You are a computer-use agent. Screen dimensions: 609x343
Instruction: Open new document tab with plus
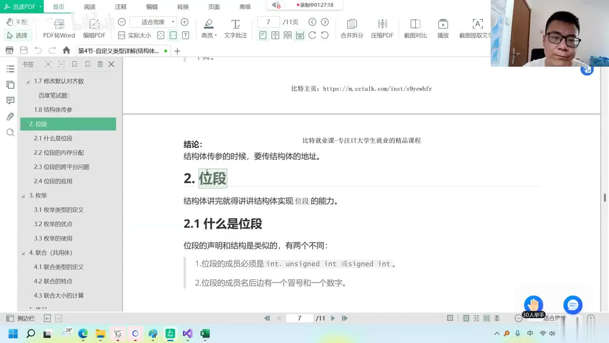(x=177, y=51)
